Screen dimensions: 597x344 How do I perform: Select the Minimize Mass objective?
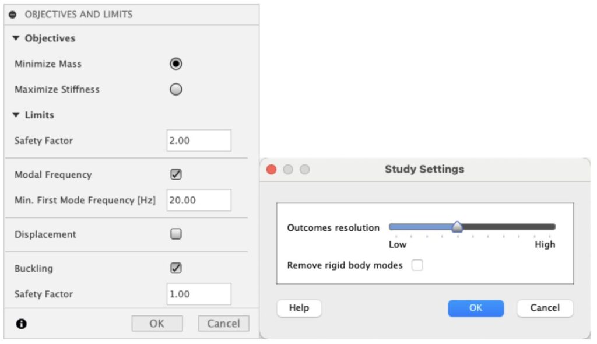coord(175,64)
